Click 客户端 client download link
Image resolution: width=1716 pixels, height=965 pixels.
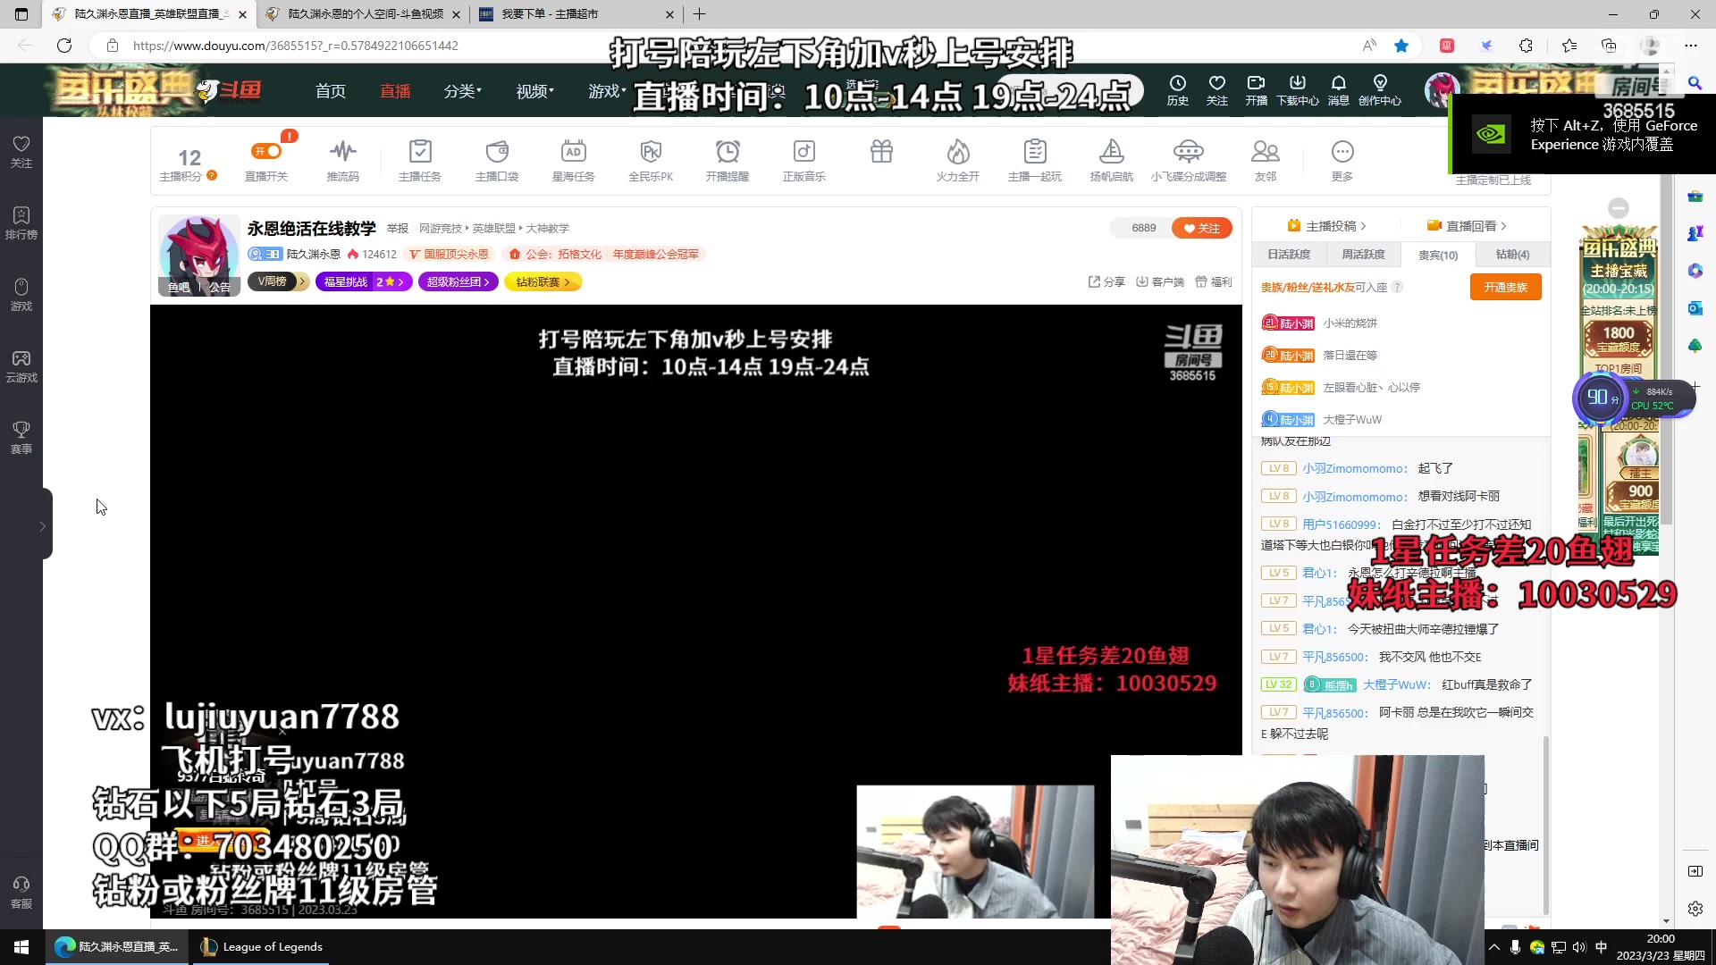coord(1160,281)
